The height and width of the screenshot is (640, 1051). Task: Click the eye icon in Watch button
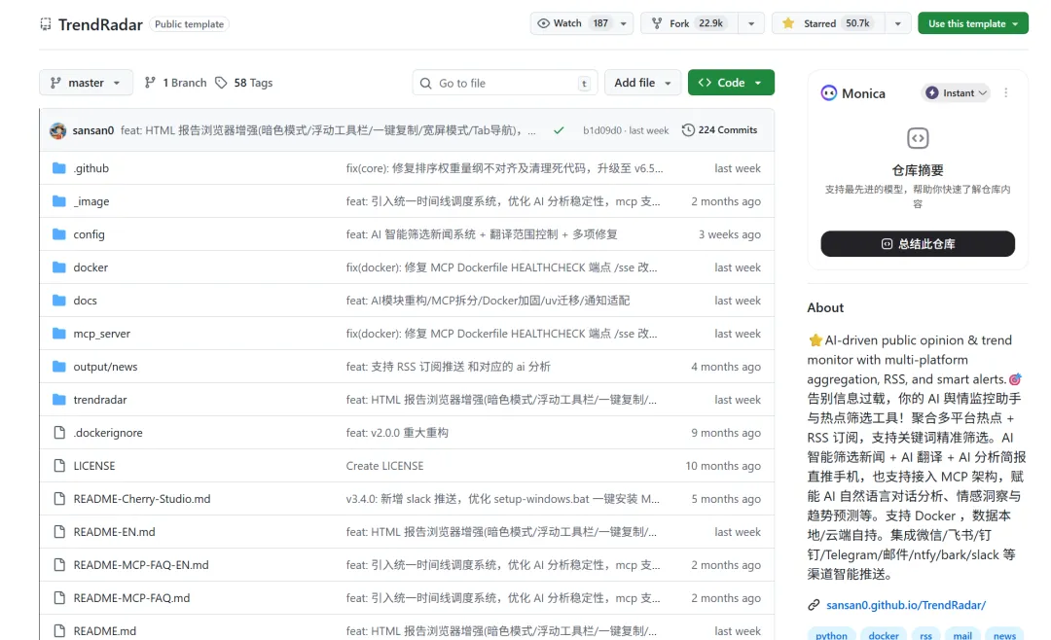click(544, 23)
